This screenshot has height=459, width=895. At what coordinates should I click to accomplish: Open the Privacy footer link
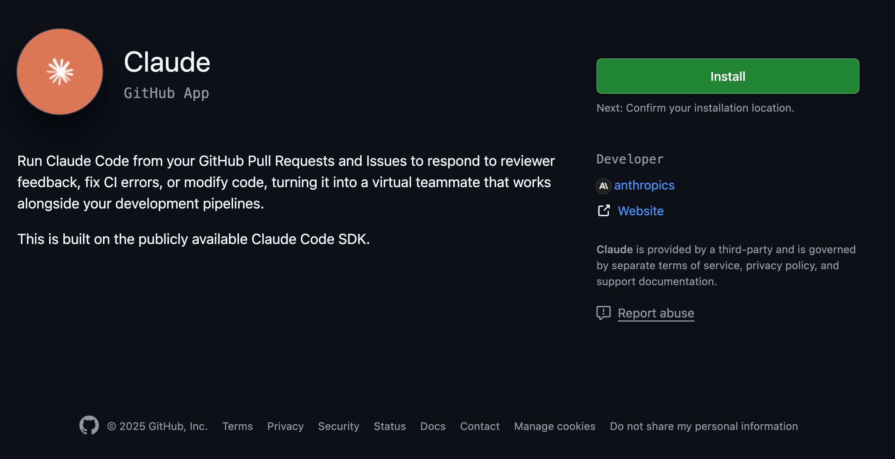pos(285,426)
